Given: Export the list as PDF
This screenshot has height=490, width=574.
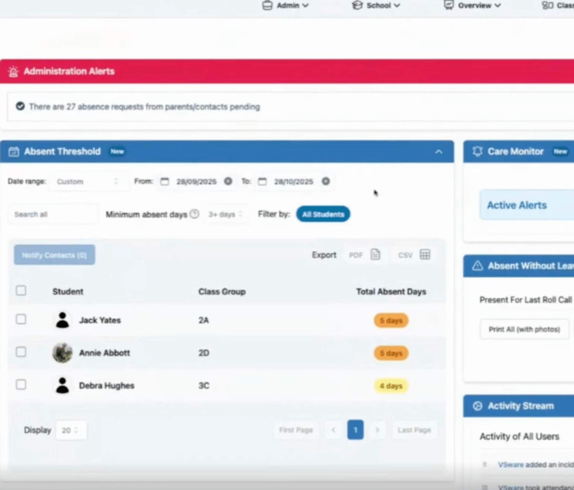Looking at the screenshot, I should click(x=365, y=255).
